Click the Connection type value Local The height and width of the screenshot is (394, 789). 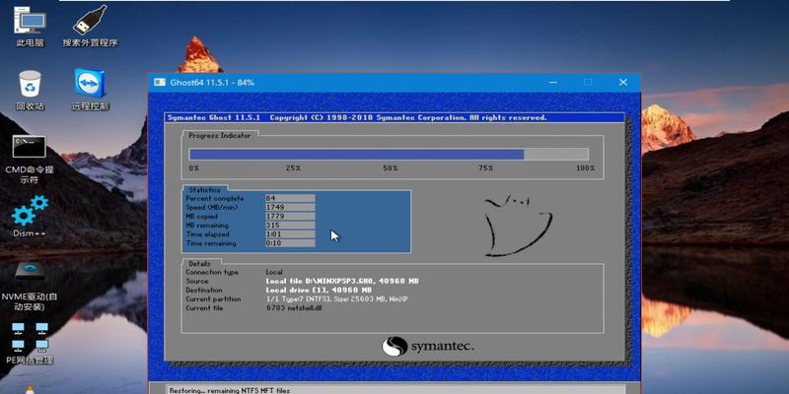click(274, 272)
